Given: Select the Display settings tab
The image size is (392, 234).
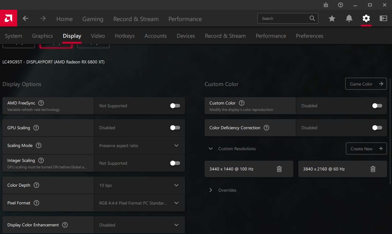Looking at the screenshot, I should (x=72, y=36).
